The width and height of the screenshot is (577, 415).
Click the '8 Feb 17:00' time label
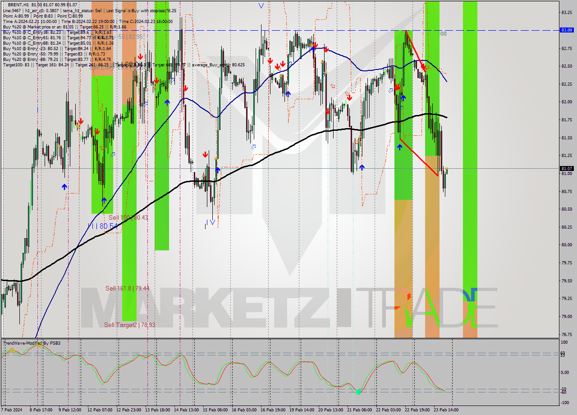click(41, 410)
